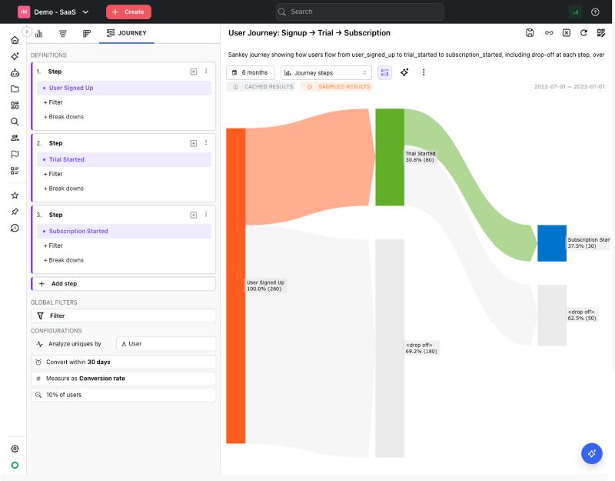Click the star favorites icon in sidebar
Viewport: 615px width, 481px height.
(15, 195)
